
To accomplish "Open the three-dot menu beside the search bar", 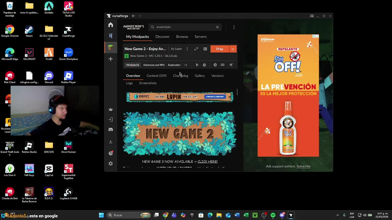I will pyautogui.click(x=234, y=27).
